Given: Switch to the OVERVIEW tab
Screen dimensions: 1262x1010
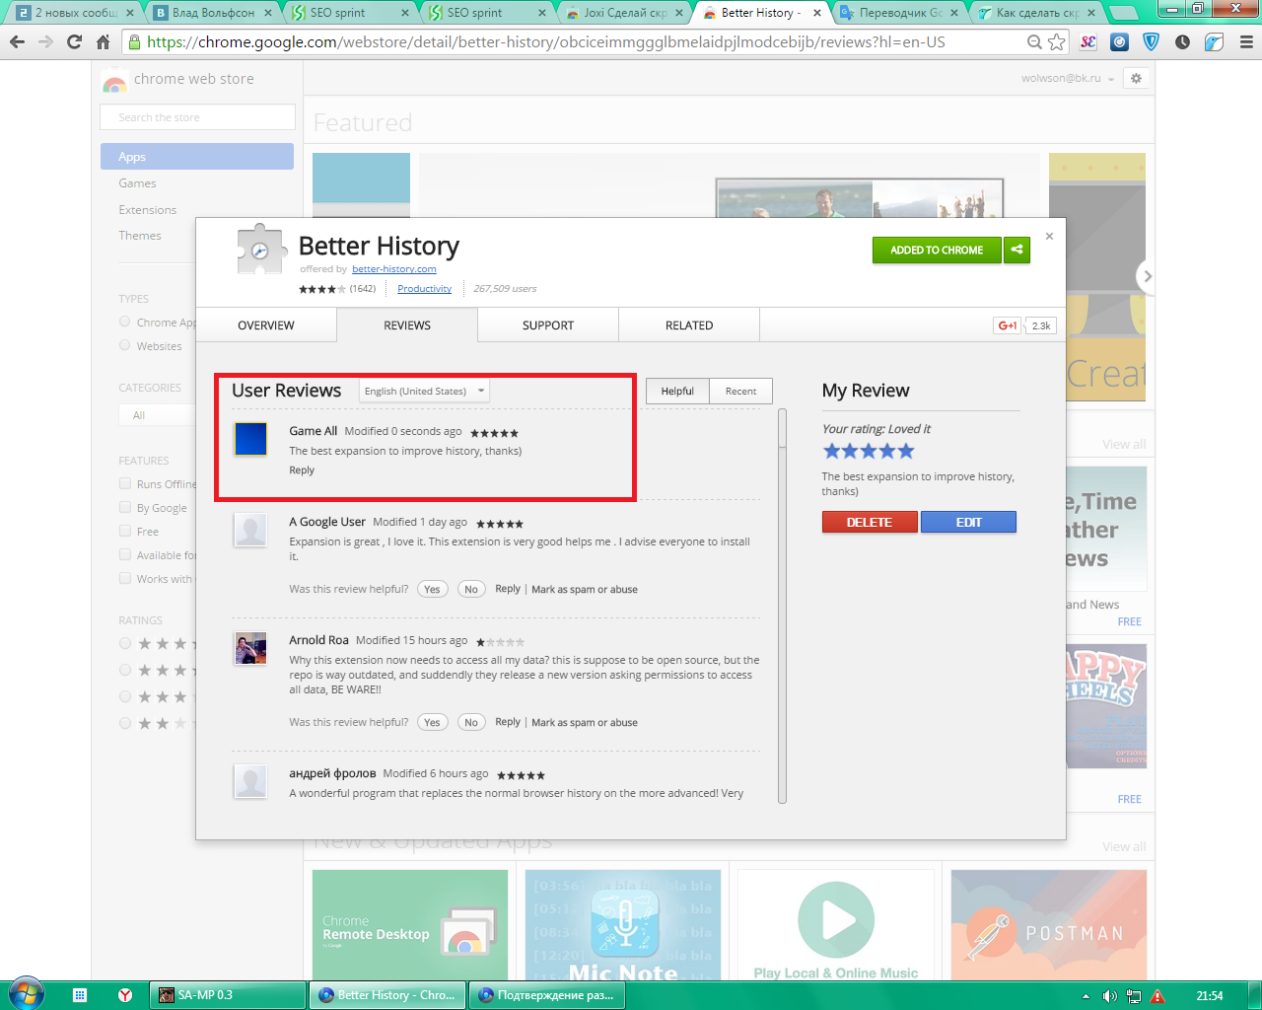Looking at the screenshot, I should [266, 325].
